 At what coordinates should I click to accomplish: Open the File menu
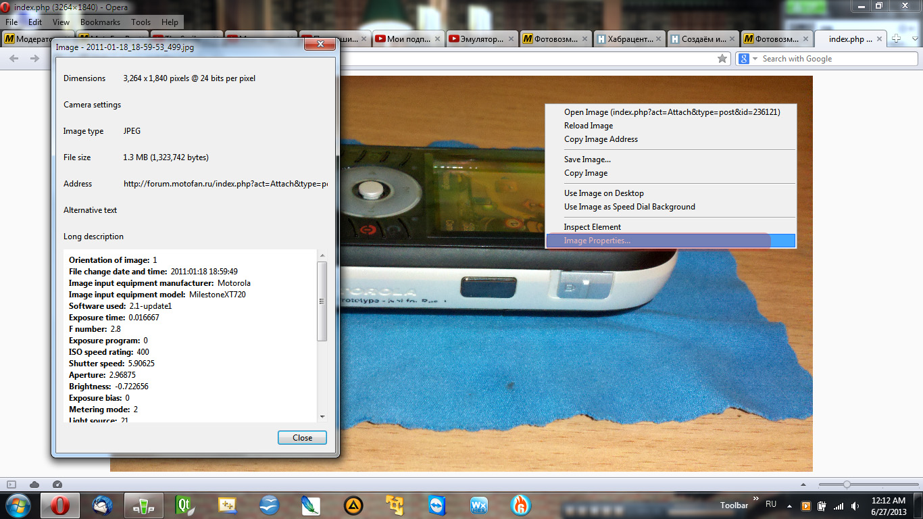click(11, 22)
